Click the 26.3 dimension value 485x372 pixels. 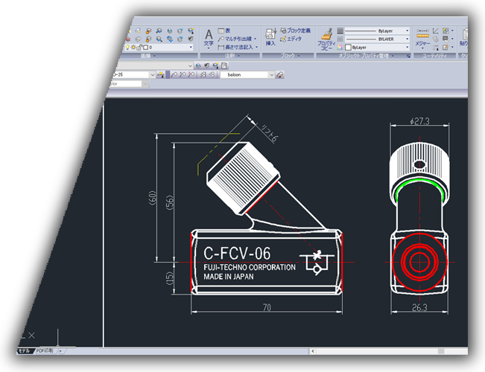pyautogui.click(x=419, y=307)
